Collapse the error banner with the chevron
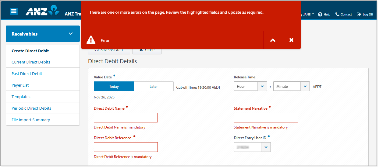 [273, 40]
